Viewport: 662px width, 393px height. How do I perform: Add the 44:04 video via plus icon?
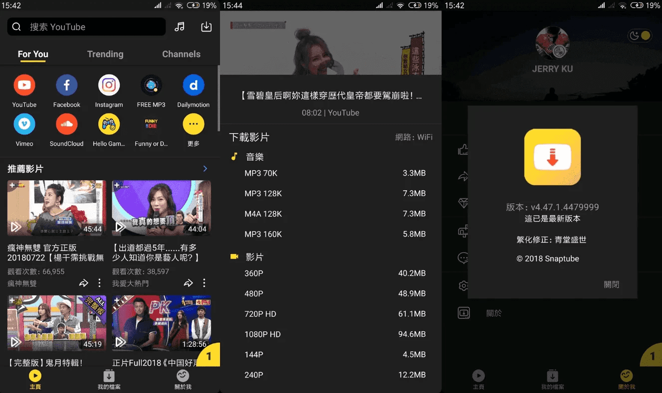coord(117,185)
